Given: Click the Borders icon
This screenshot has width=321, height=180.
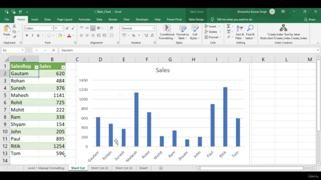Looking at the screenshot, I should pos(49,35).
